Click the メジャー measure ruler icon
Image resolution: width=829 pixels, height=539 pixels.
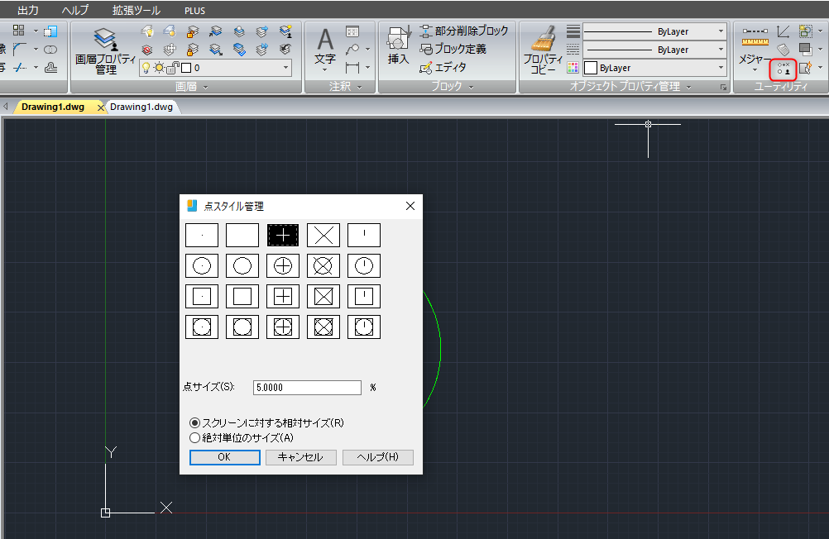[755, 41]
